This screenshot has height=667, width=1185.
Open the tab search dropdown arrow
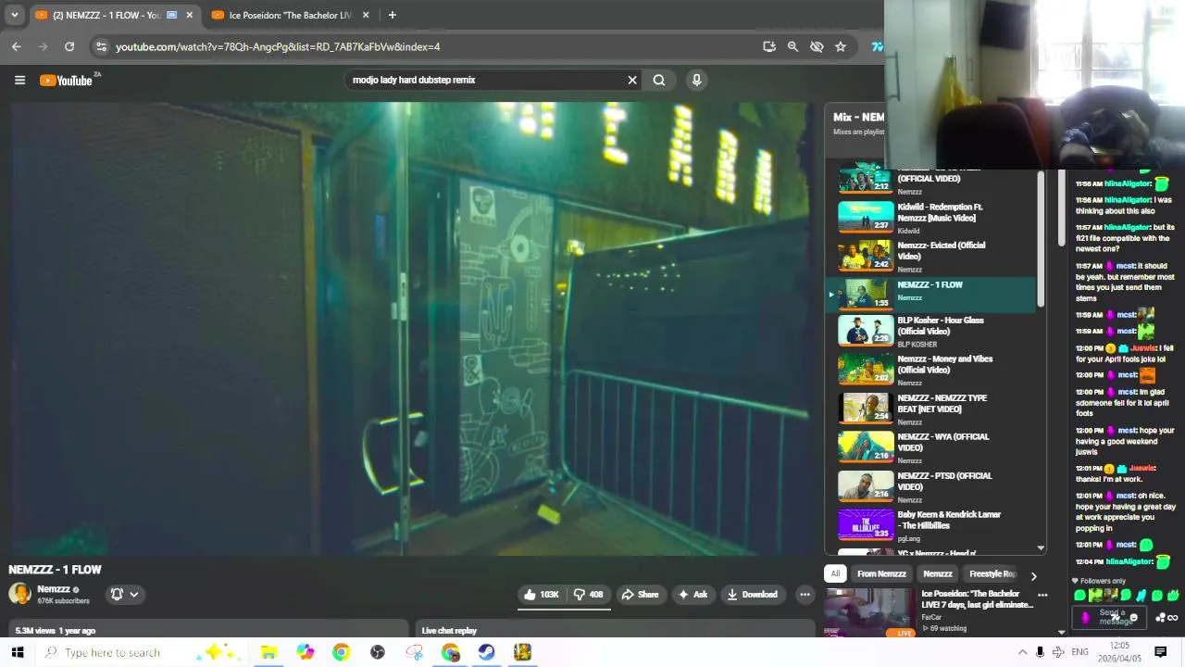coord(14,15)
